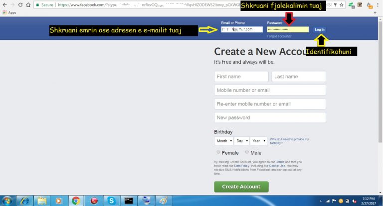Click the page vertical scrollbar thumb
Viewport: 383px width, 206px height.
click(x=380, y=82)
